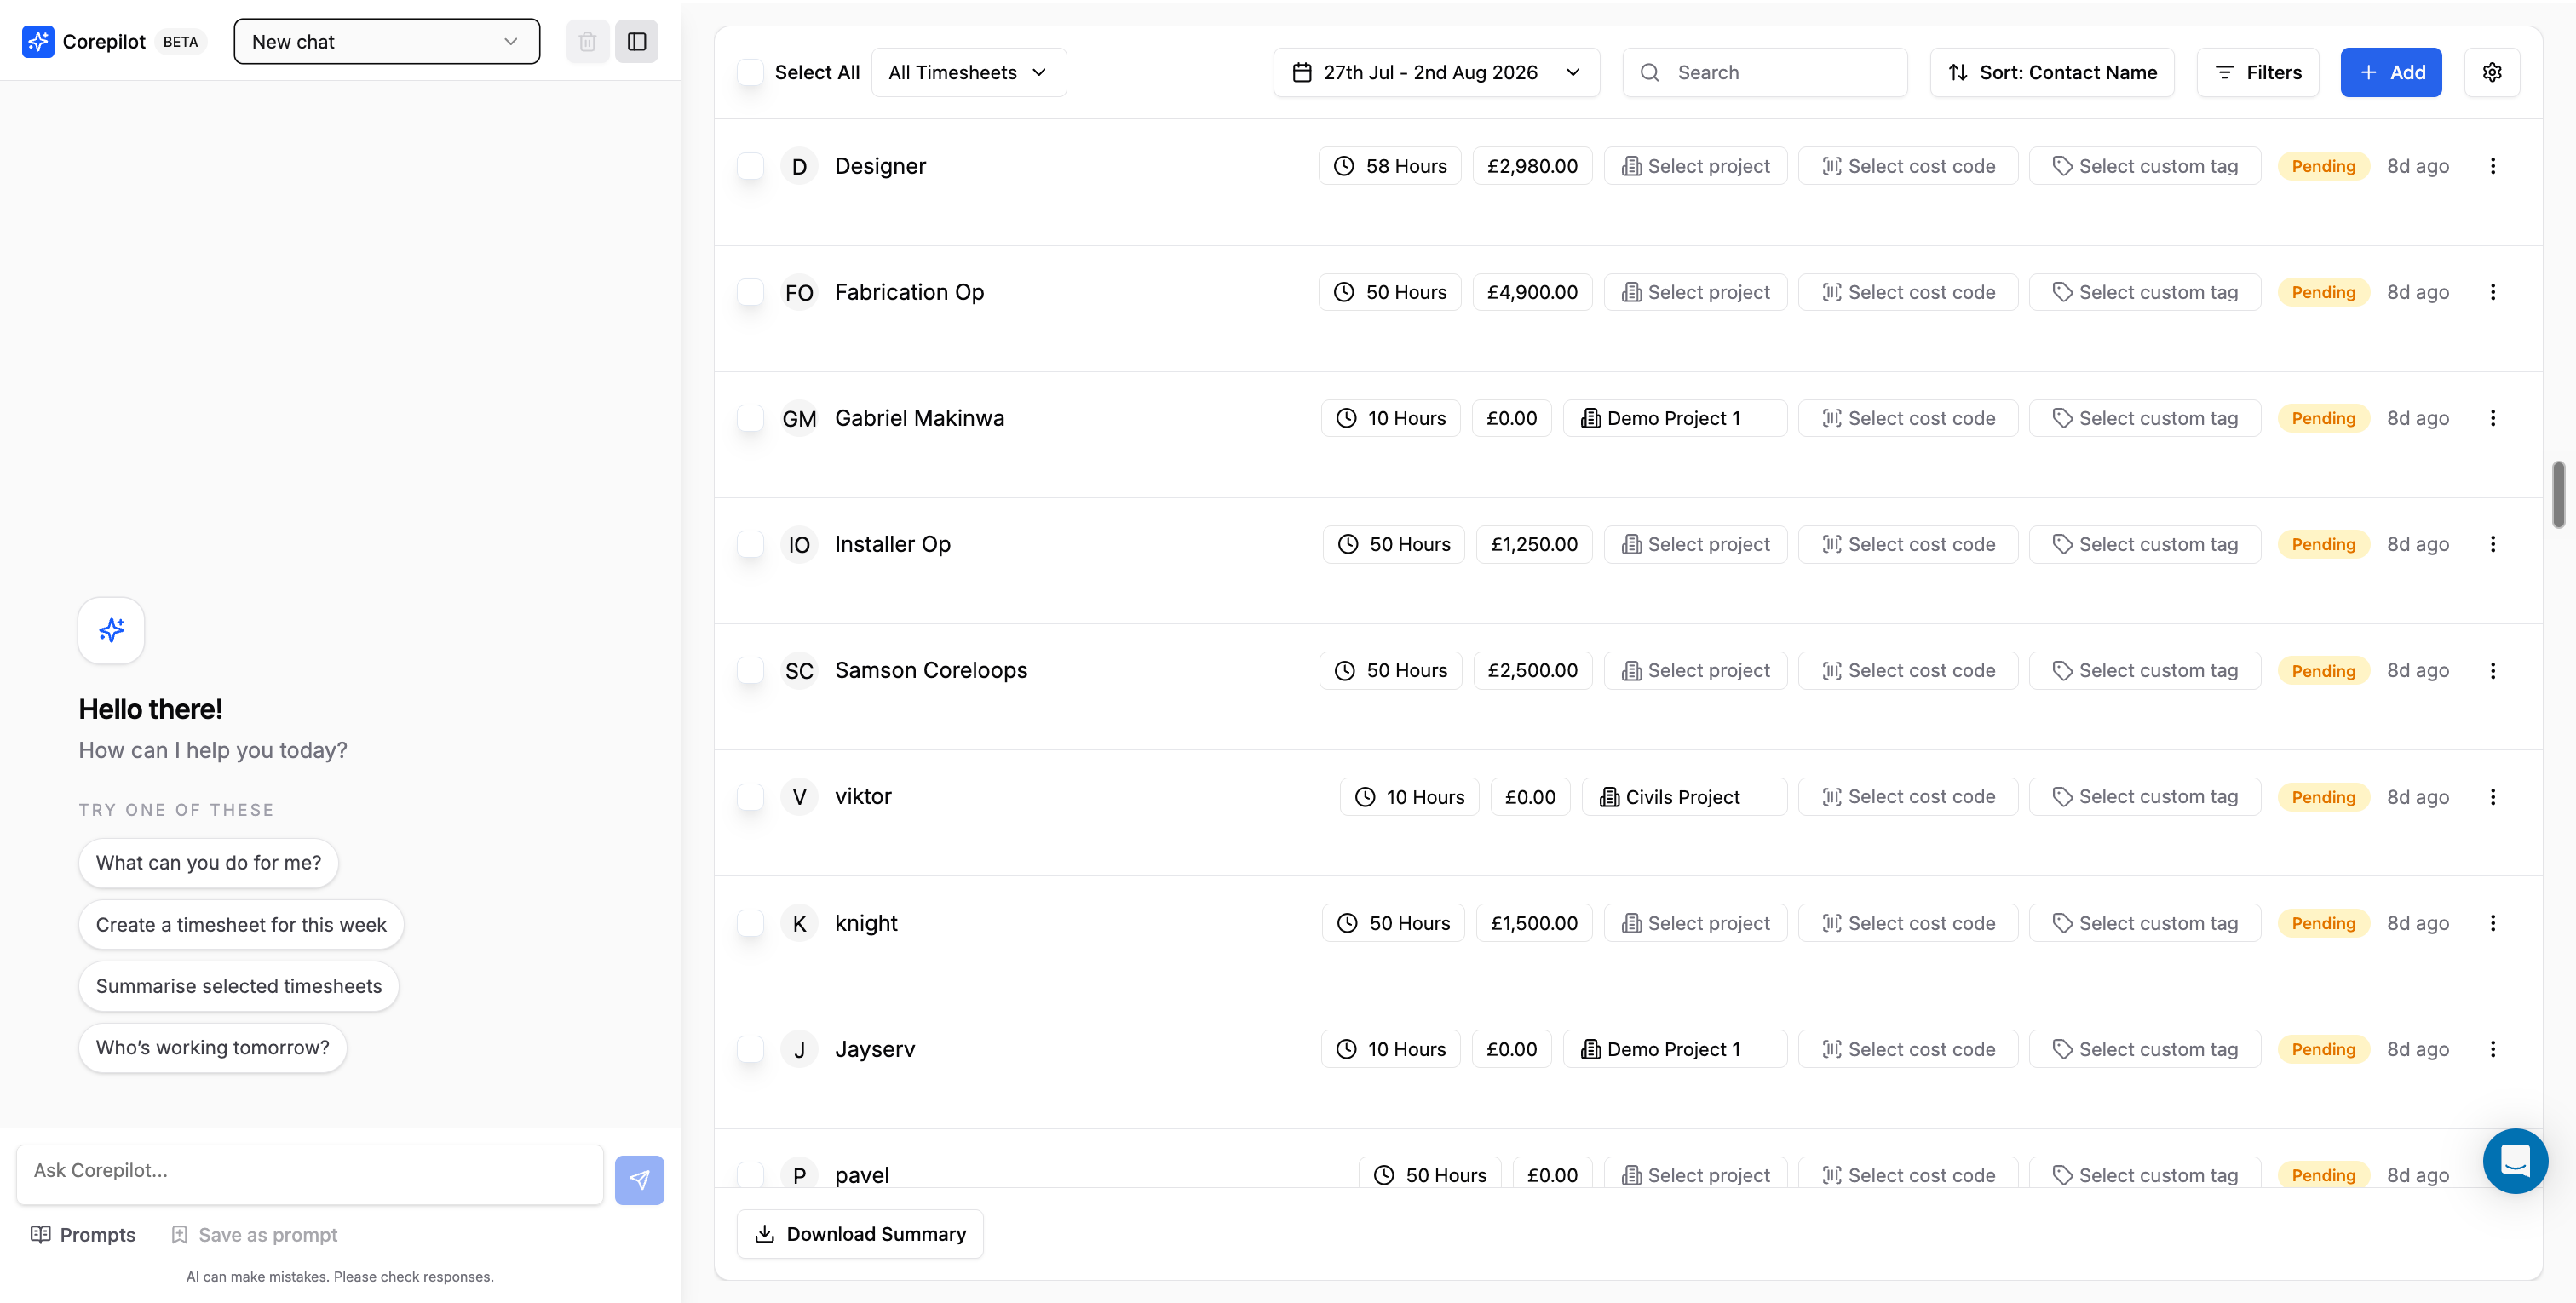Image resolution: width=2576 pixels, height=1303 pixels.
Task: Click the V avatar for viktor
Action: click(799, 797)
